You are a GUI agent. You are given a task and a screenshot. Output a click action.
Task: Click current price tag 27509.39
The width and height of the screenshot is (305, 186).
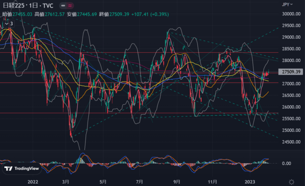click(x=292, y=72)
